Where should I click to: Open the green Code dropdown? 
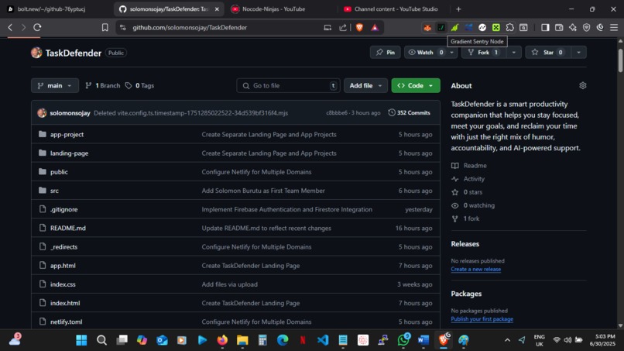(416, 86)
